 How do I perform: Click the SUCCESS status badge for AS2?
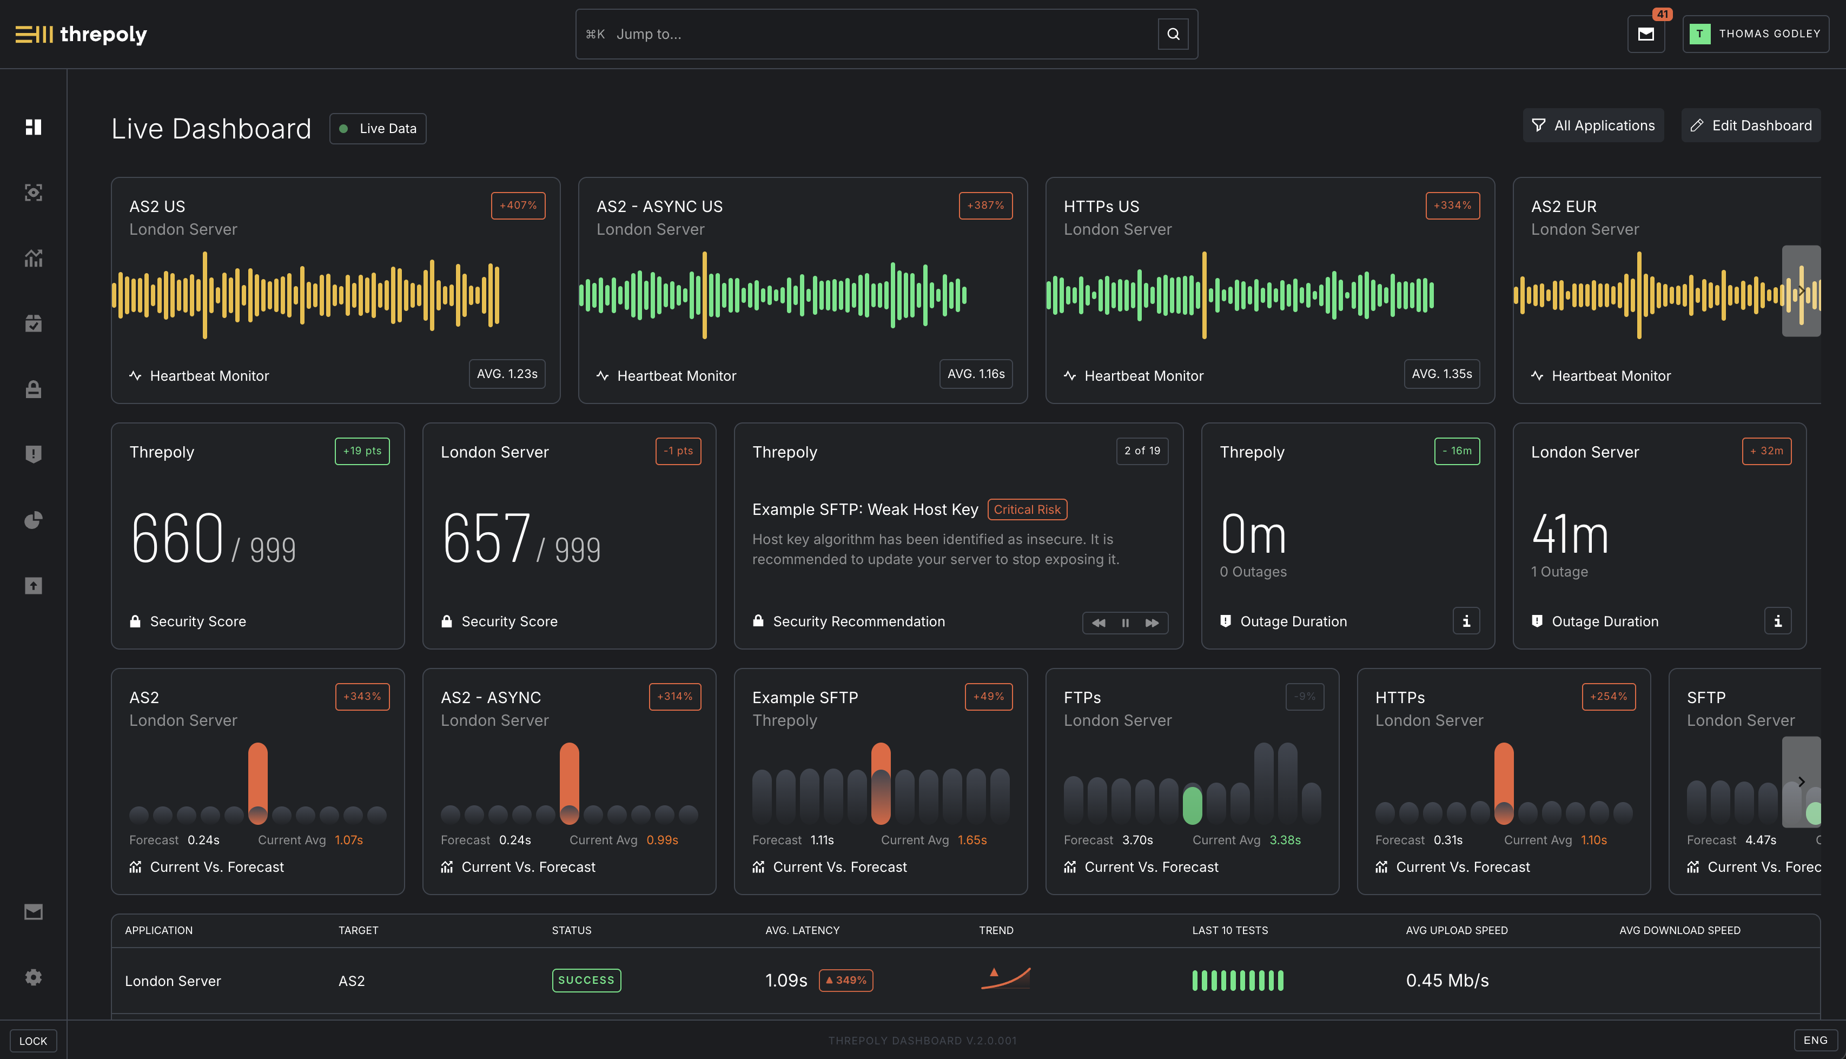click(586, 979)
